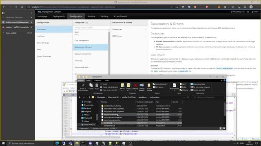This screenshot has width=261, height=146.
Task: Click Seleccionar todo in the ribbon
Action: coord(198,84)
